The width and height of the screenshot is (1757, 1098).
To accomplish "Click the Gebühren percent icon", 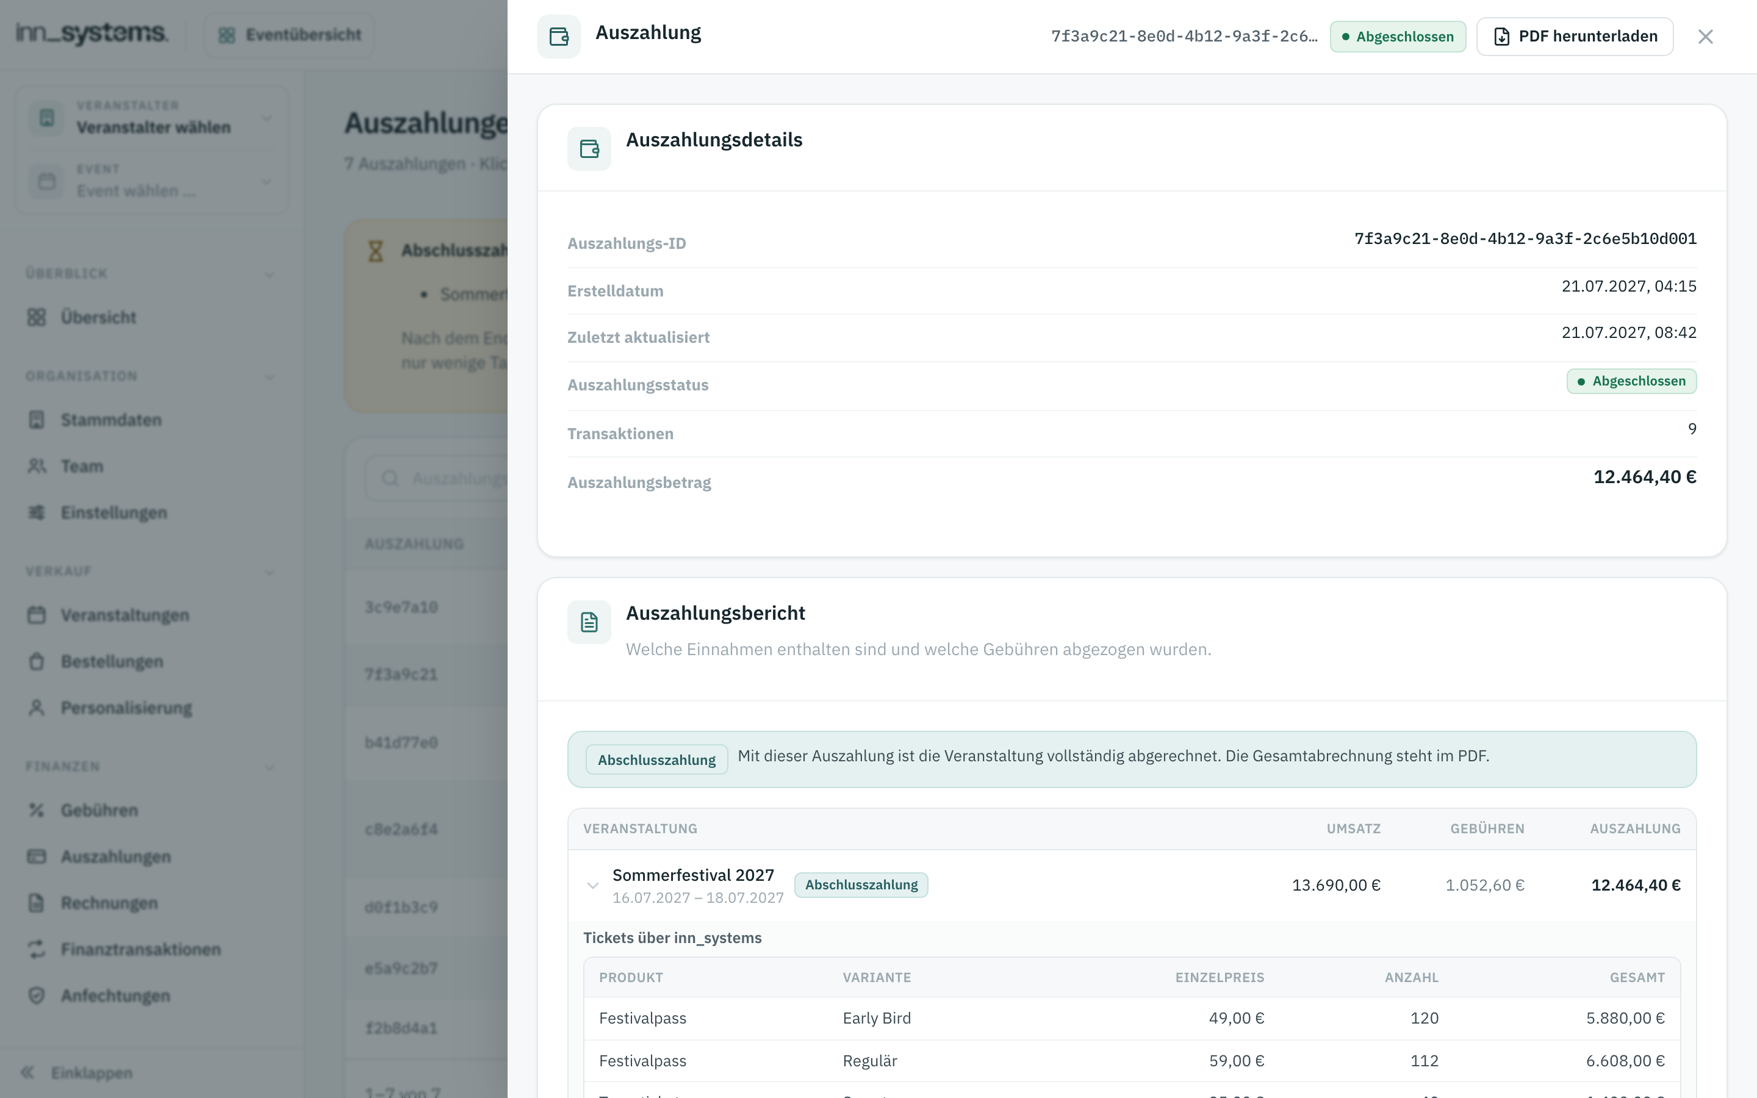I will (37, 811).
